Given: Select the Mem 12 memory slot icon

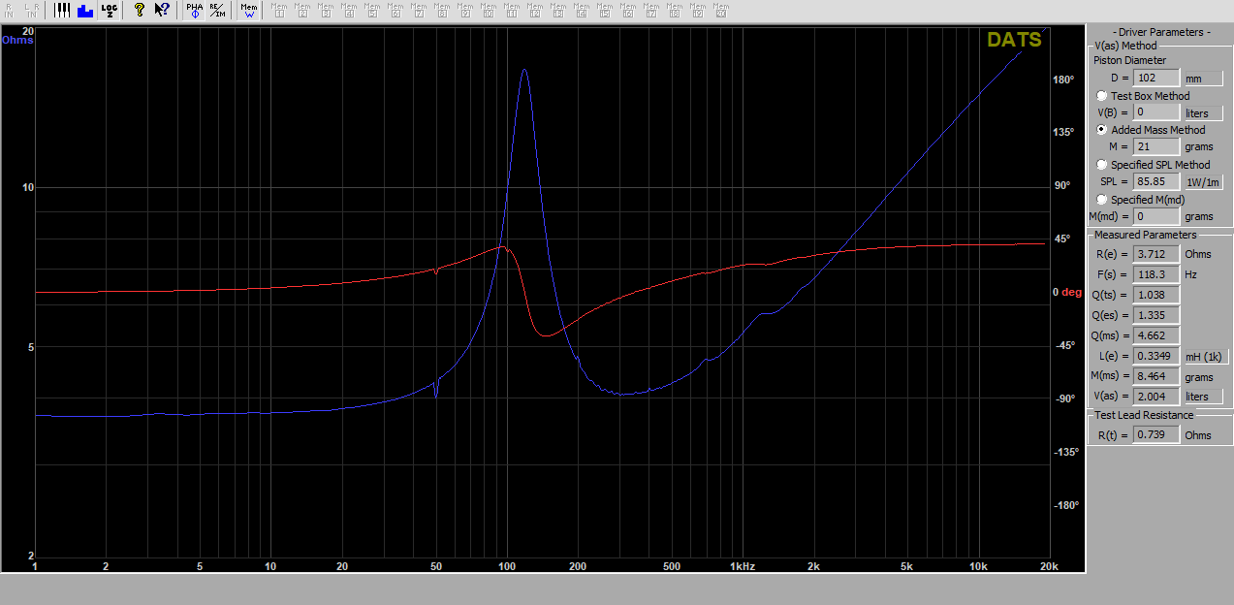Looking at the screenshot, I should click(535, 11).
